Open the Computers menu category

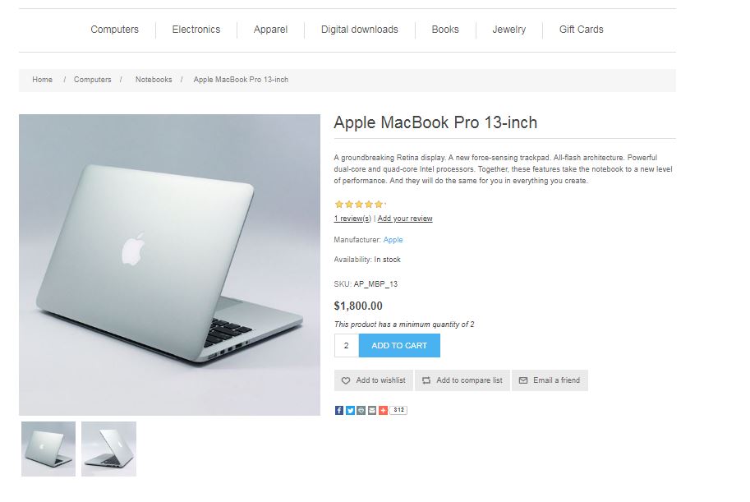115,30
